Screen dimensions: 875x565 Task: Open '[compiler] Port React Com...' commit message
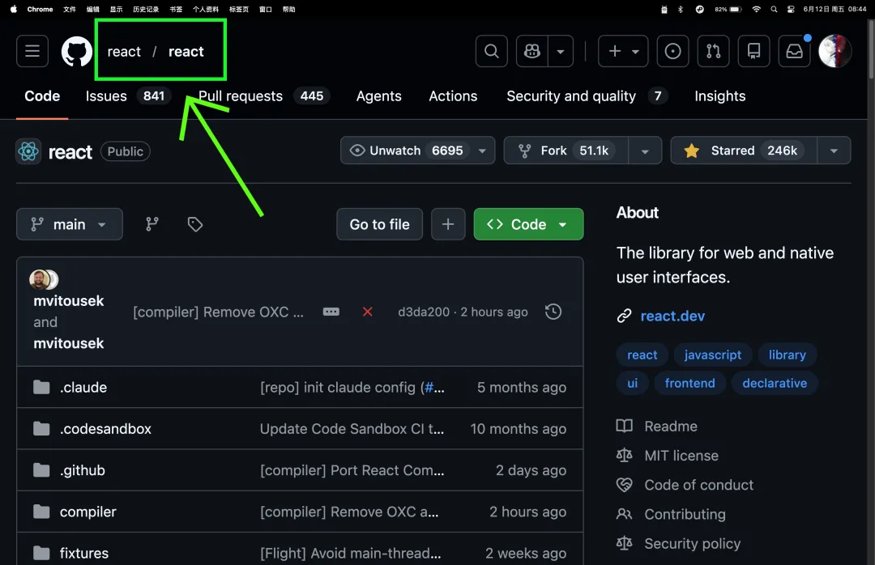tap(352, 470)
